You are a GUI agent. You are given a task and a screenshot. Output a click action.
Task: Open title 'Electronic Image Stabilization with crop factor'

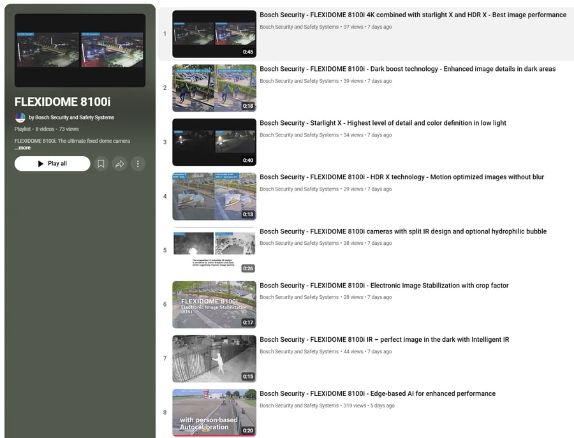click(384, 286)
